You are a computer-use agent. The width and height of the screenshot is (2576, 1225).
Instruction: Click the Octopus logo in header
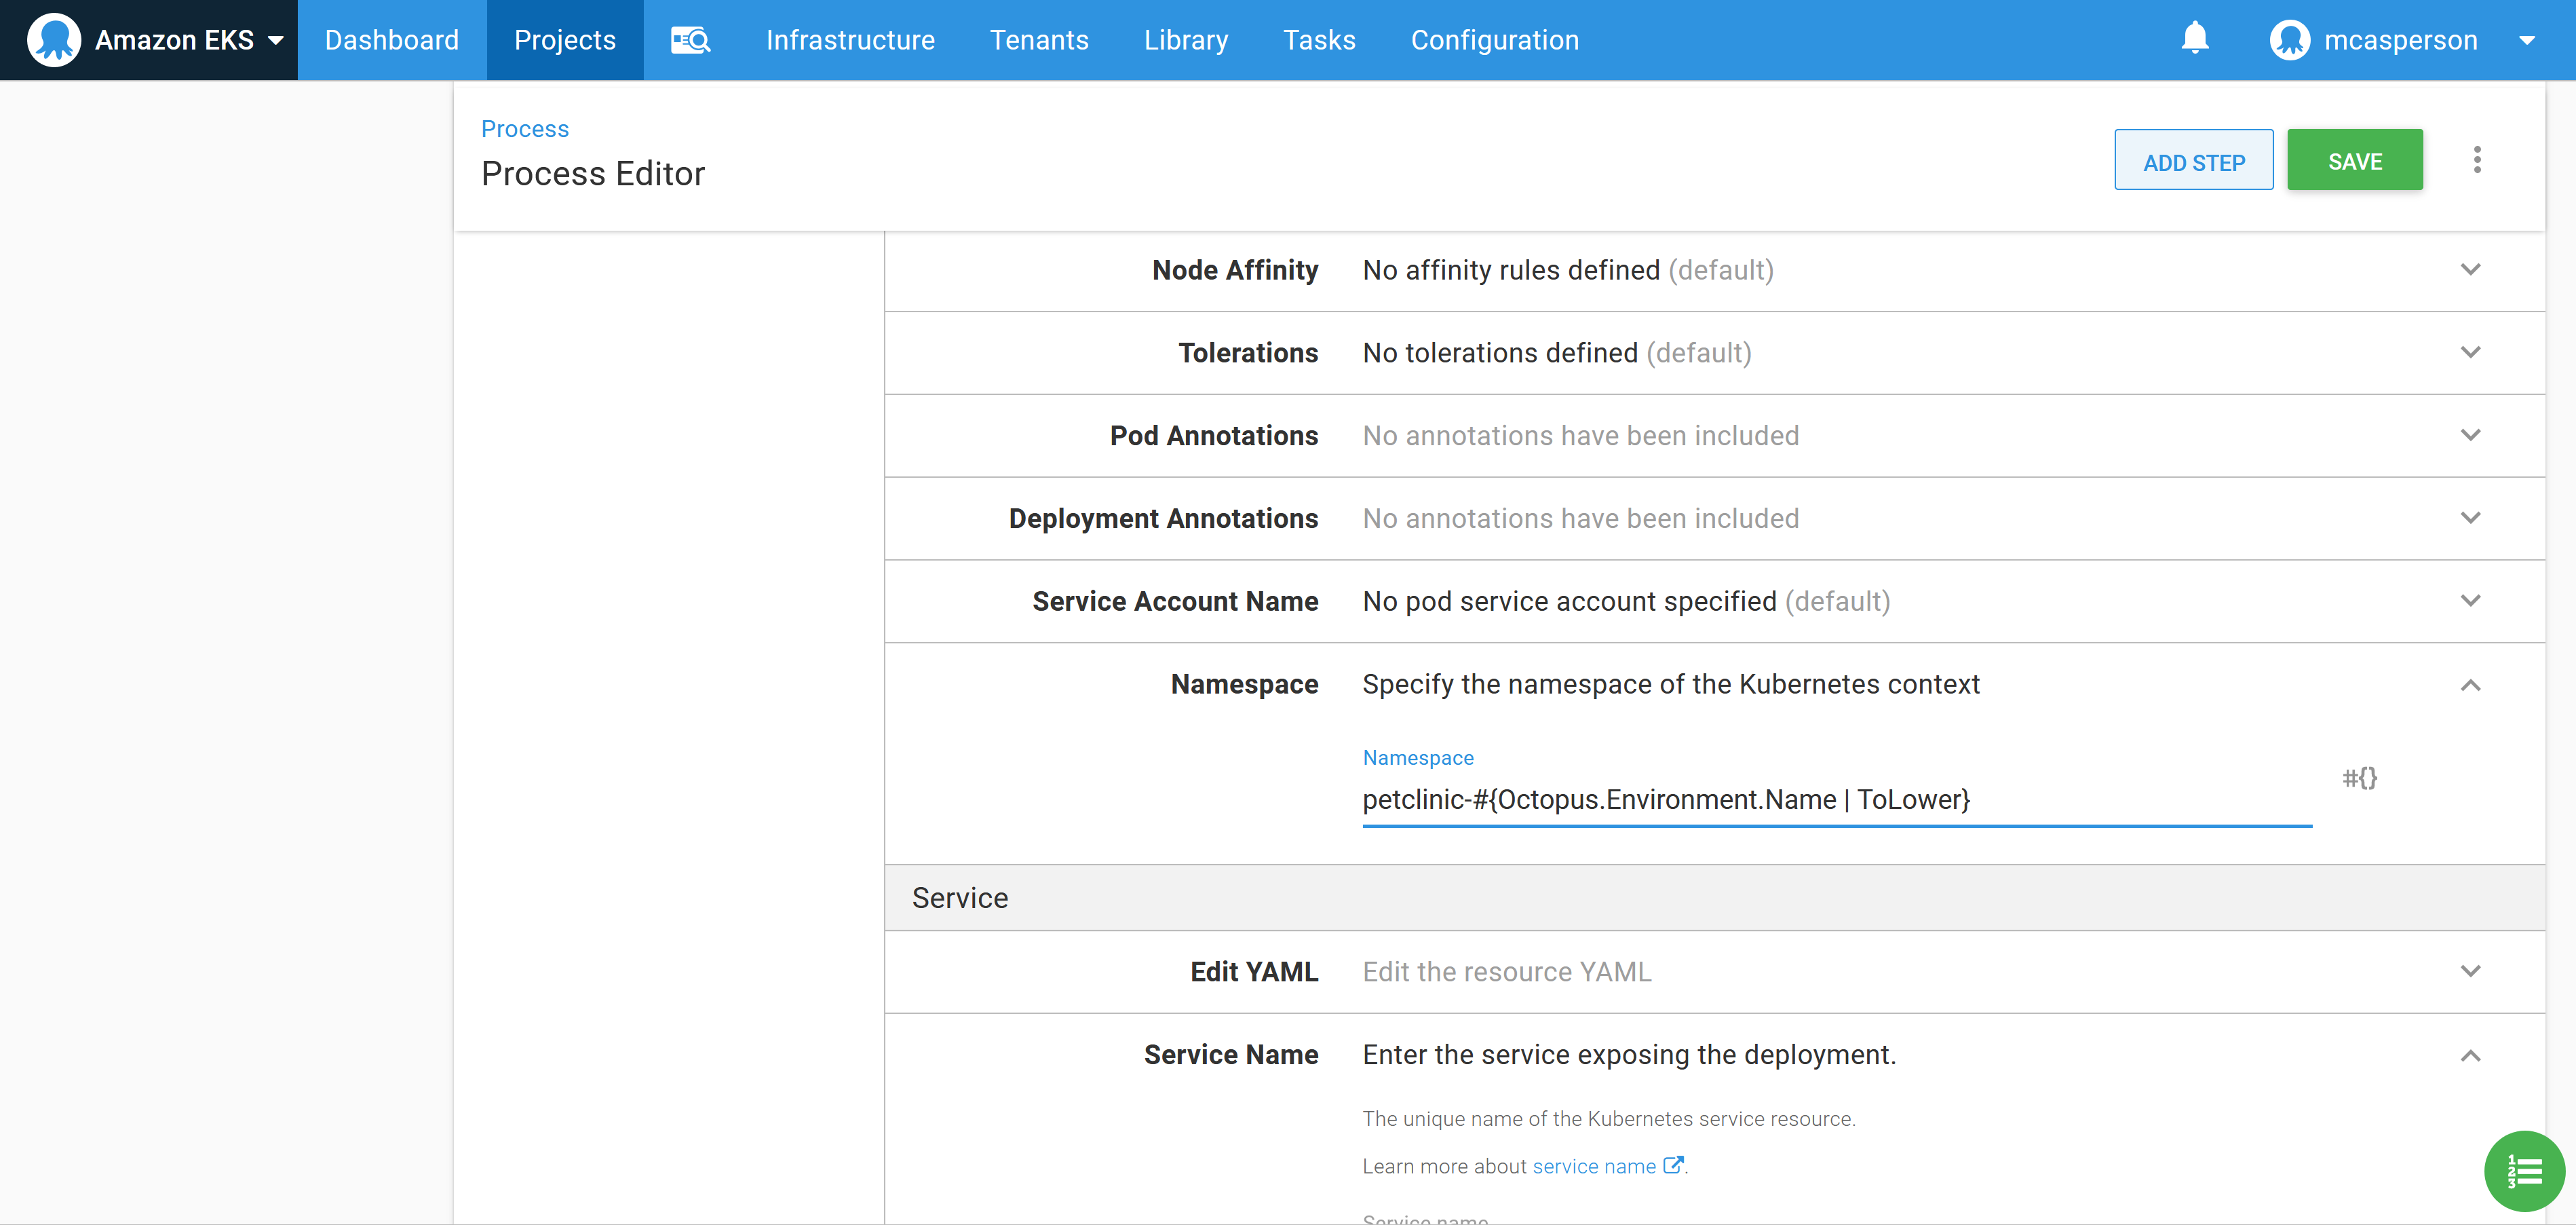(x=53, y=40)
